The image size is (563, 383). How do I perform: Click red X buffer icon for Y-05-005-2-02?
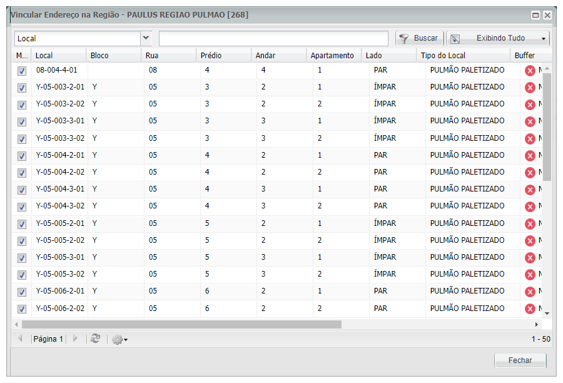[x=530, y=241]
